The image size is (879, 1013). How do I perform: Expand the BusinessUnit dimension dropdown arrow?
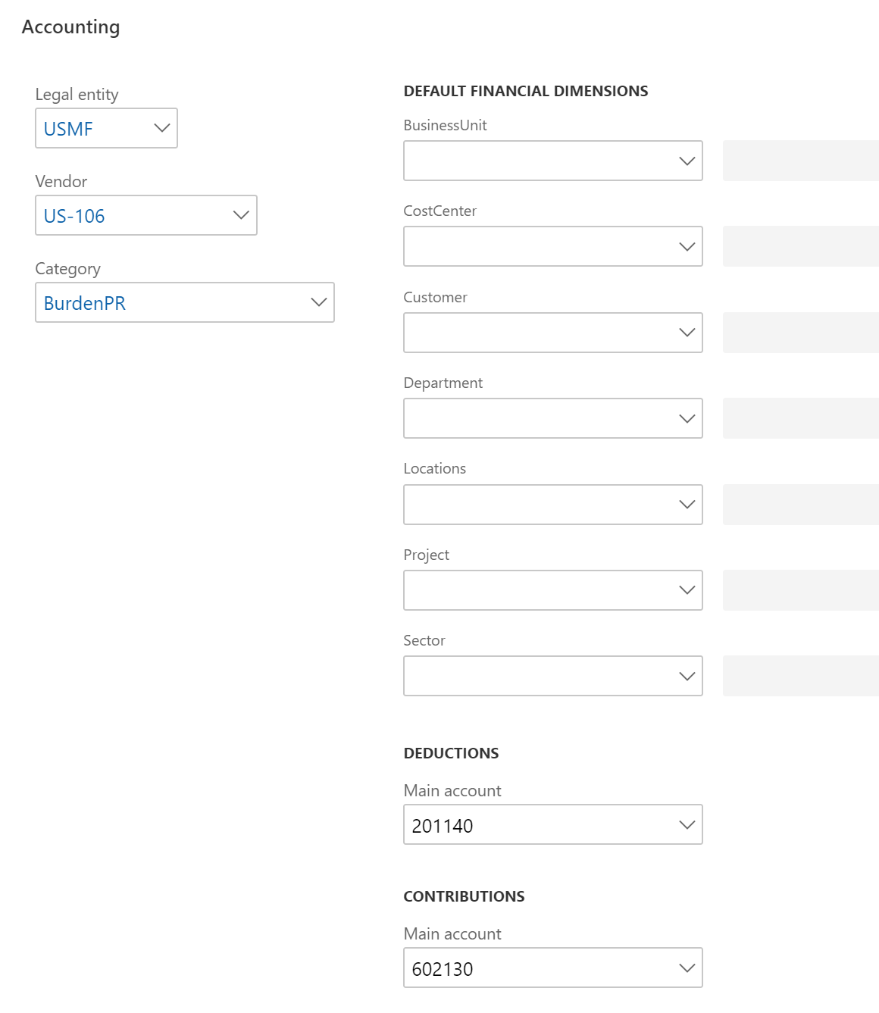[x=687, y=161]
